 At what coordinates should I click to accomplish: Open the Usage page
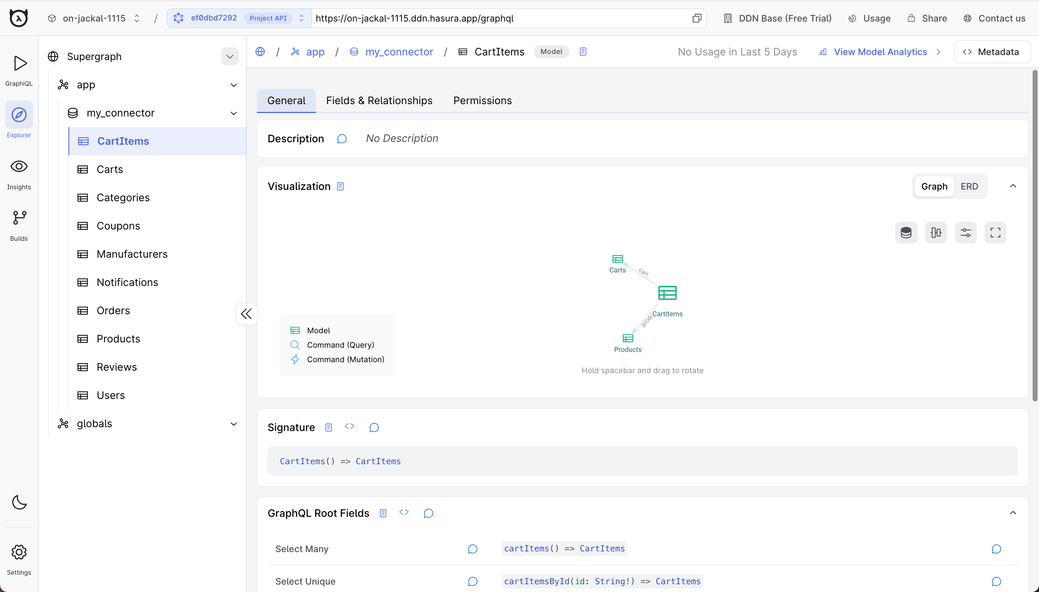pyautogui.click(x=869, y=18)
